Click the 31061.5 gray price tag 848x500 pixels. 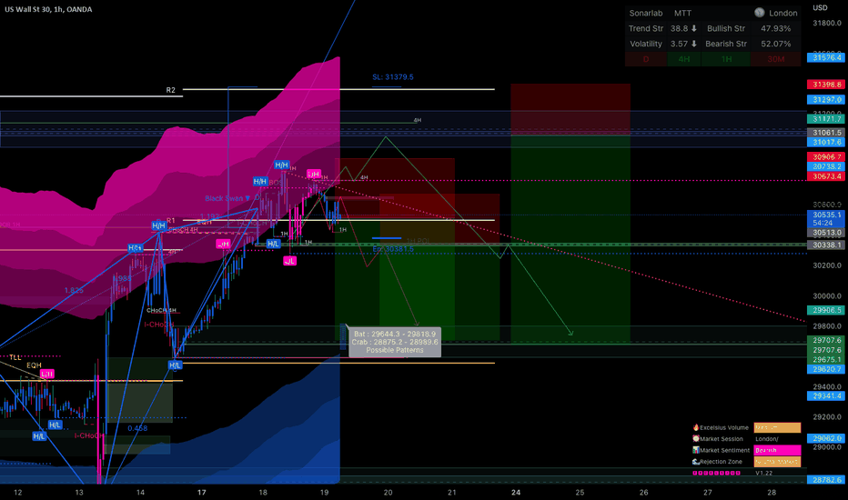[826, 133]
